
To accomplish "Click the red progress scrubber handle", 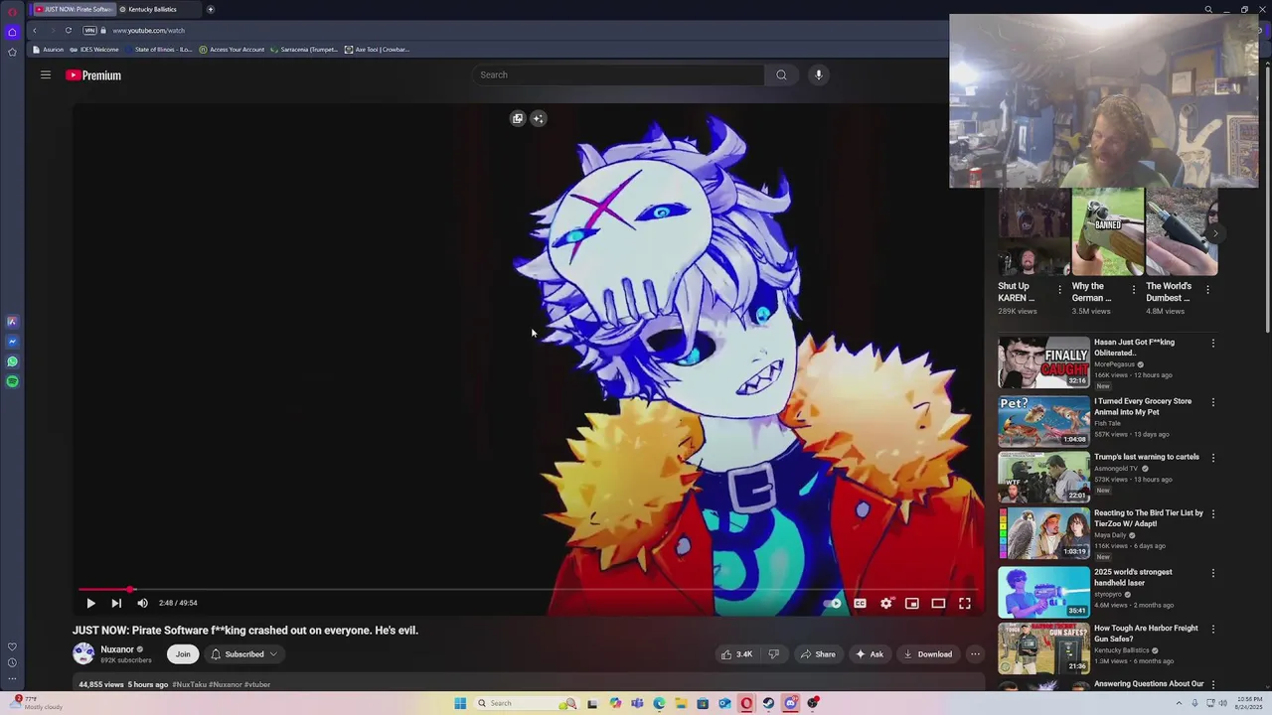I will [130, 590].
